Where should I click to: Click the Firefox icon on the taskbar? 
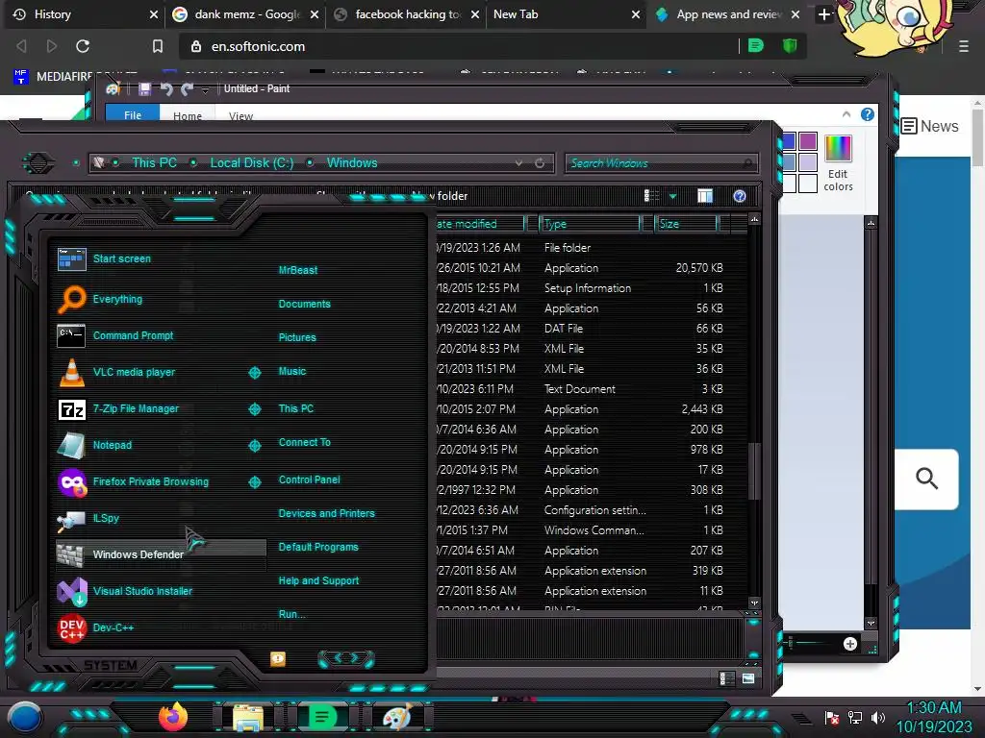(x=173, y=717)
